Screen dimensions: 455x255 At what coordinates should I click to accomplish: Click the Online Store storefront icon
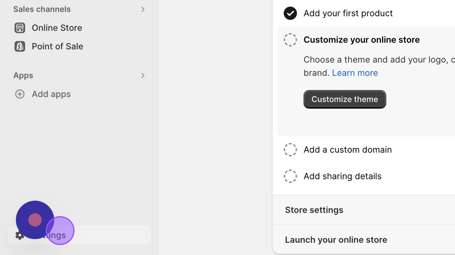19,28
